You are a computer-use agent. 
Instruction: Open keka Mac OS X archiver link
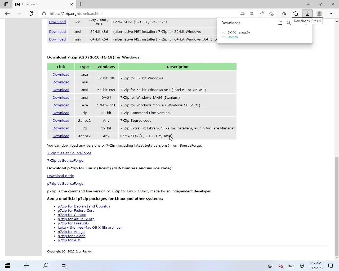point(90,227)
